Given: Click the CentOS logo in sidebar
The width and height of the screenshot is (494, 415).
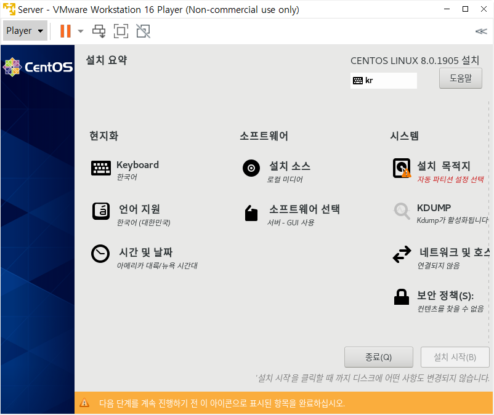Looking at the screenshot, I should tap(38, 67).
